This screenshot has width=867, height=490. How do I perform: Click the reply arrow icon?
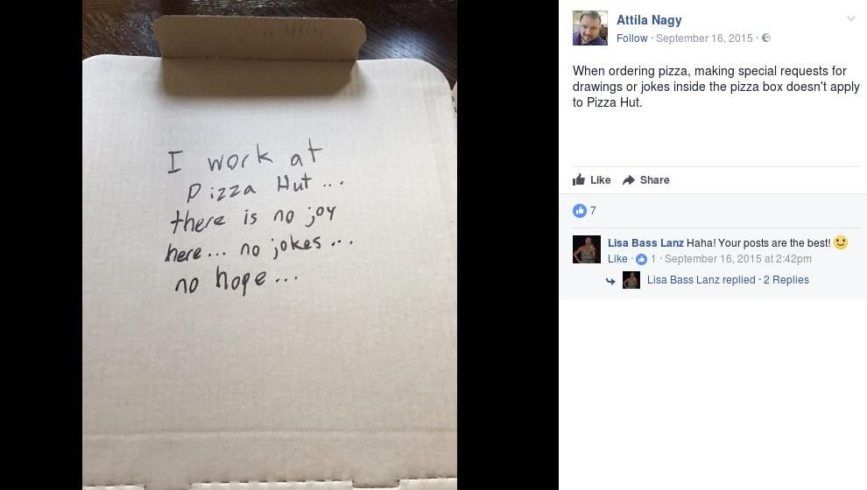610,281
